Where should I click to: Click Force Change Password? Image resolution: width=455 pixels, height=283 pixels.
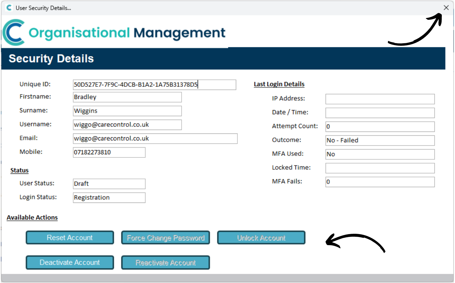(x=165, y=238)
